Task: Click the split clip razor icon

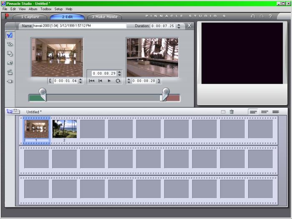Action: tap(223, 112)
